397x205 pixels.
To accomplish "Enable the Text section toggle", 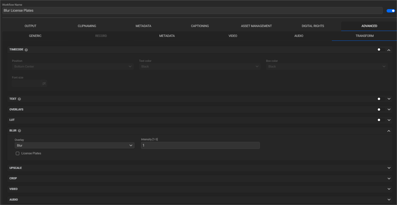I will pyautogui.click(x=381, y=99).
